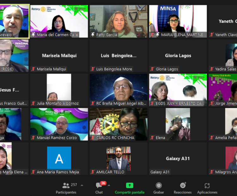Click the pin icon beside Maria del Carmen Calle
The width and height of the screenshot is (237, 196).
coord(33,35)
